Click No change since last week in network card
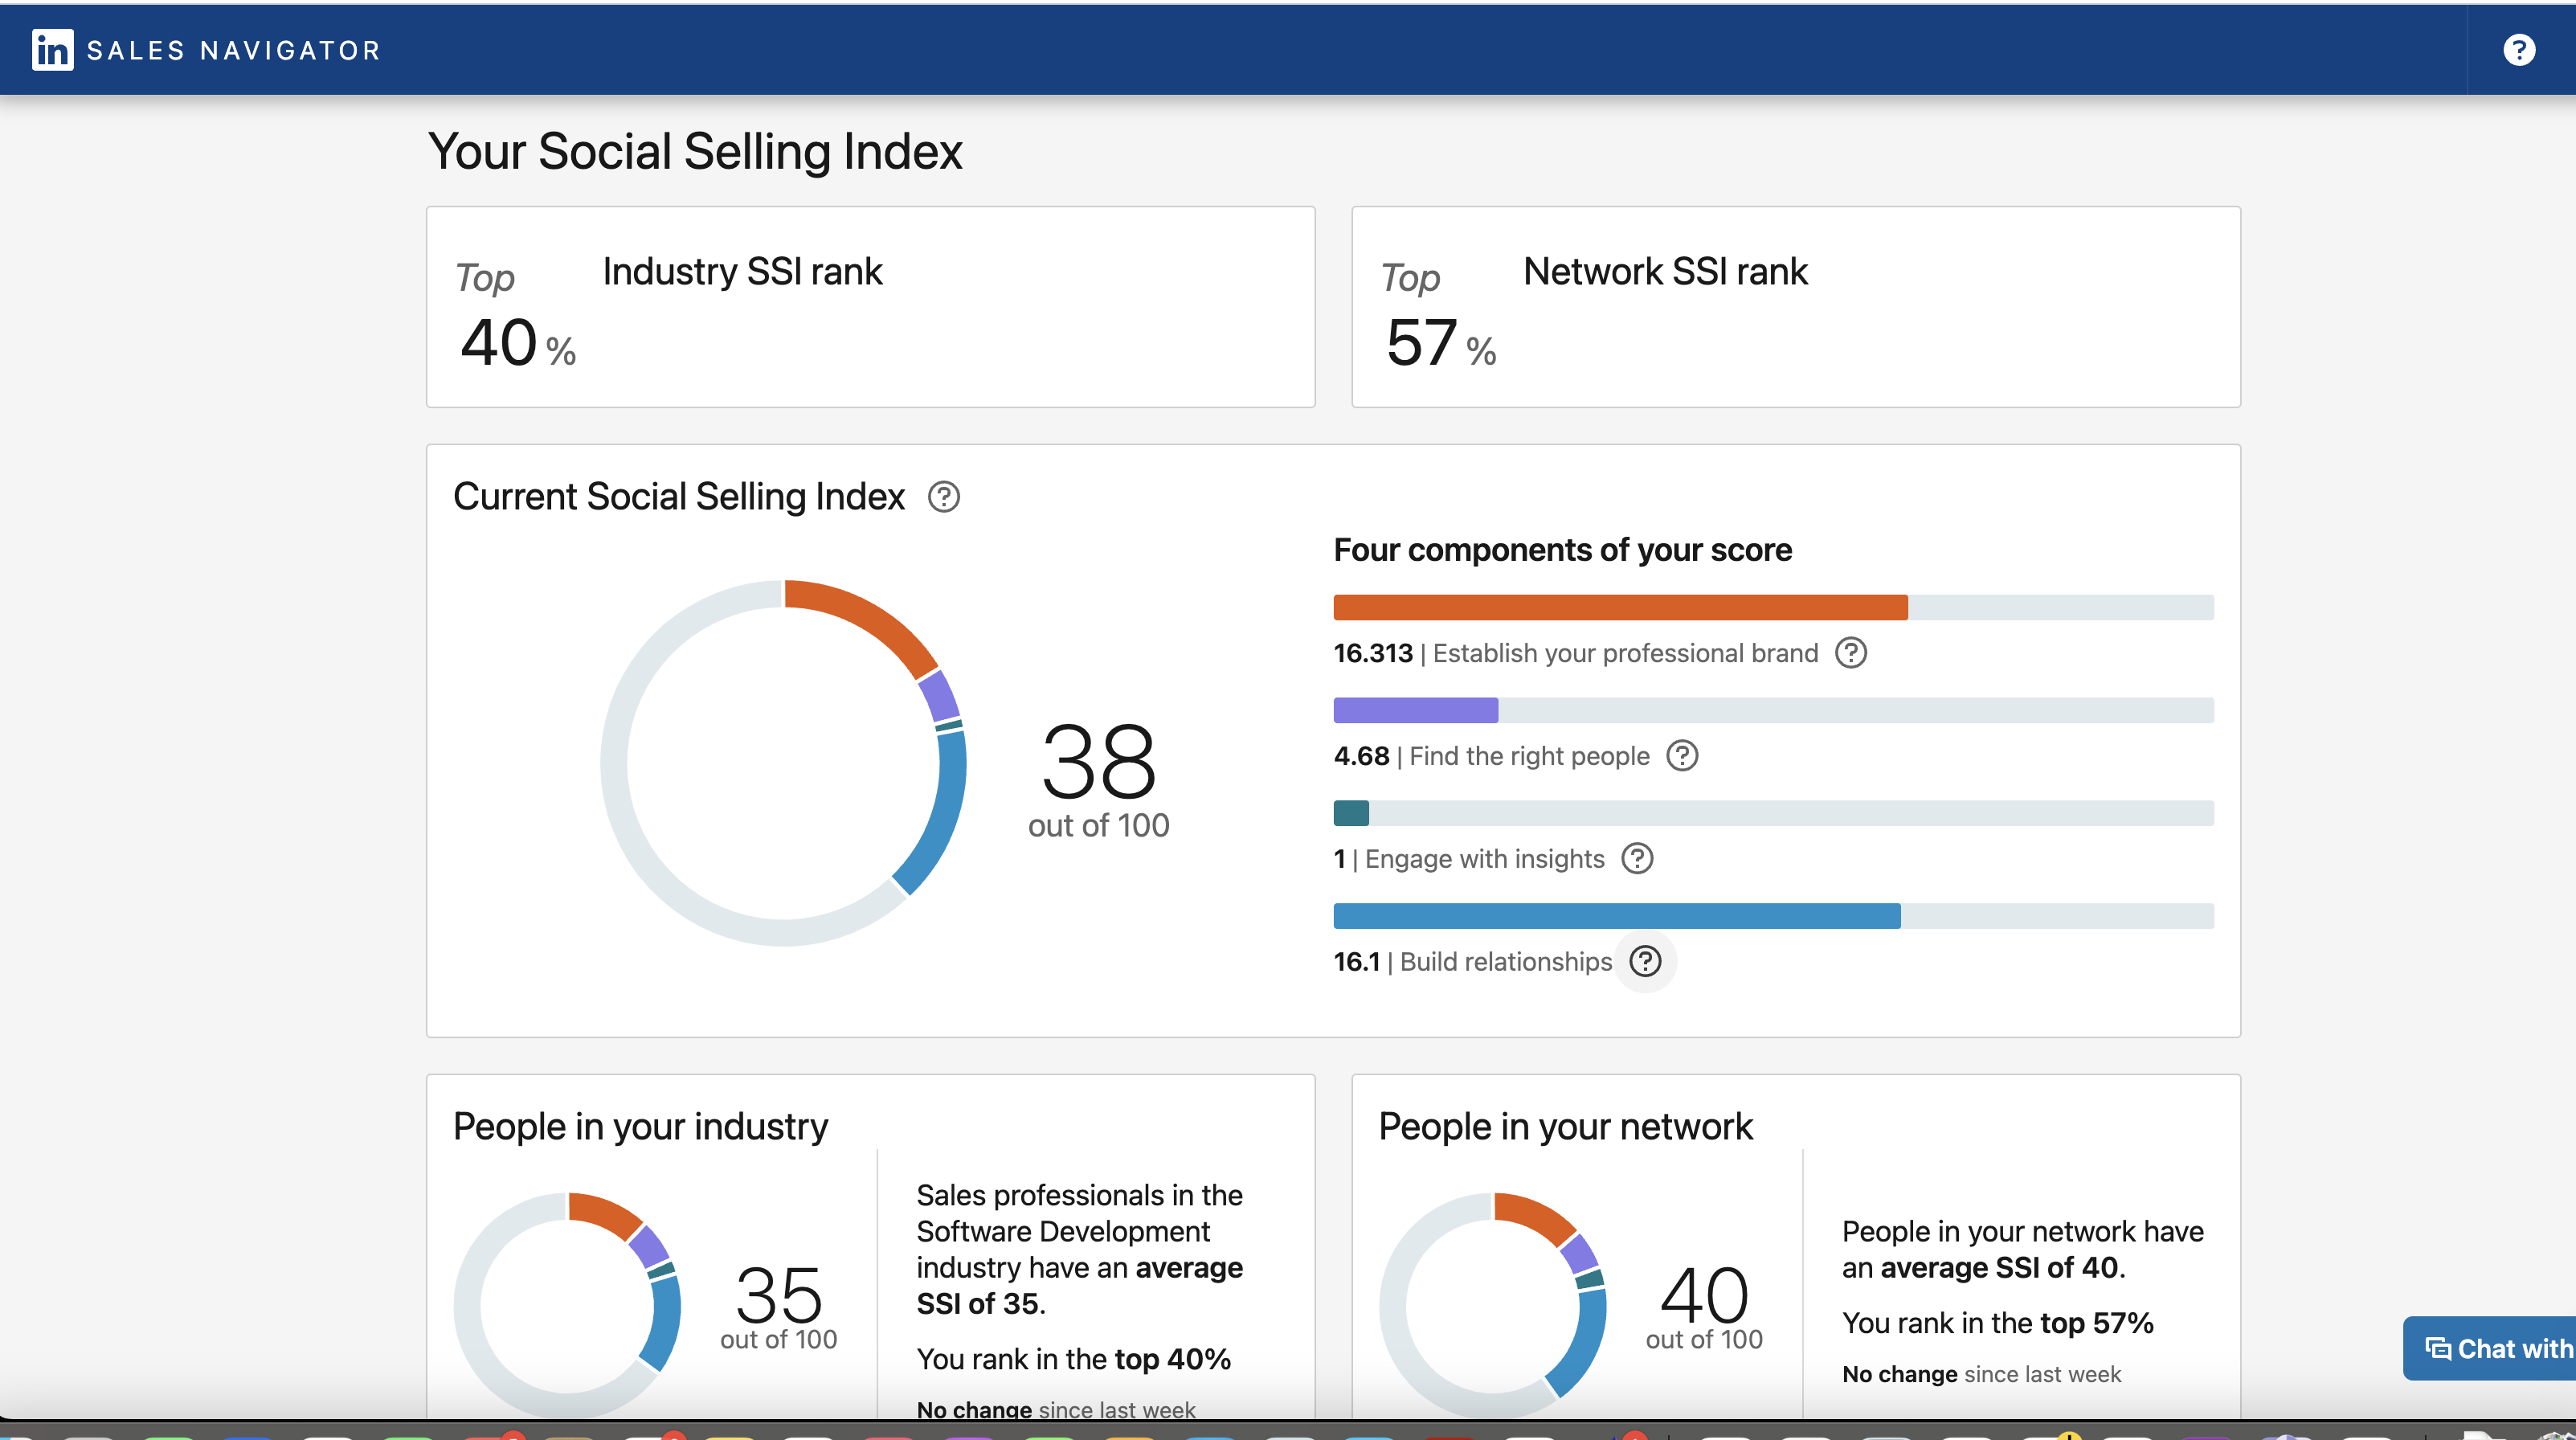Viewport: 2576px width, 1440px height. (x=1982, y=1374)
